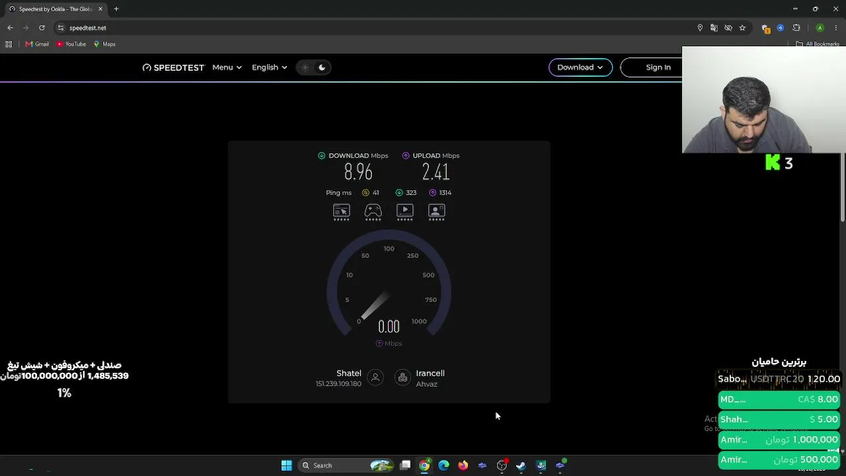Click the web browsing experience rating icon
Viewport: 846px width, 476px height.
tap(341, 211)
